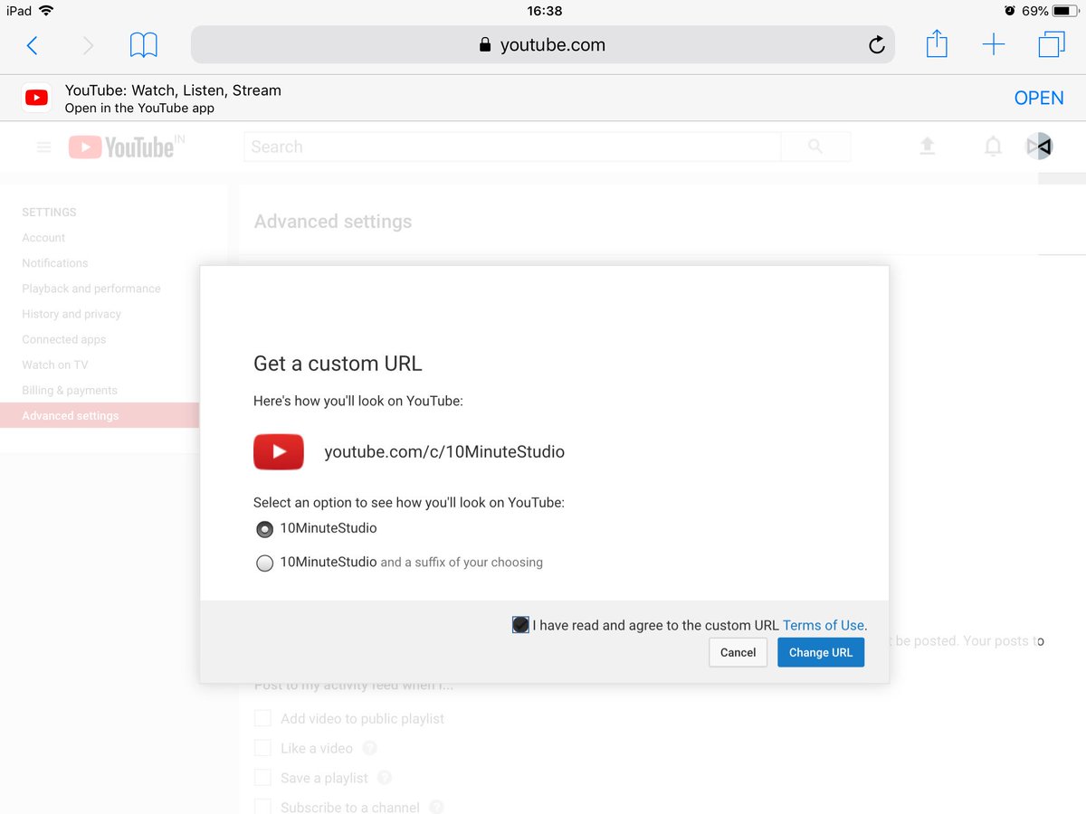The width and height of the screenshot is (1086, 814).
Task: Check the Save a playlist box
Action: pyautogui.click(x=262, y=777)
